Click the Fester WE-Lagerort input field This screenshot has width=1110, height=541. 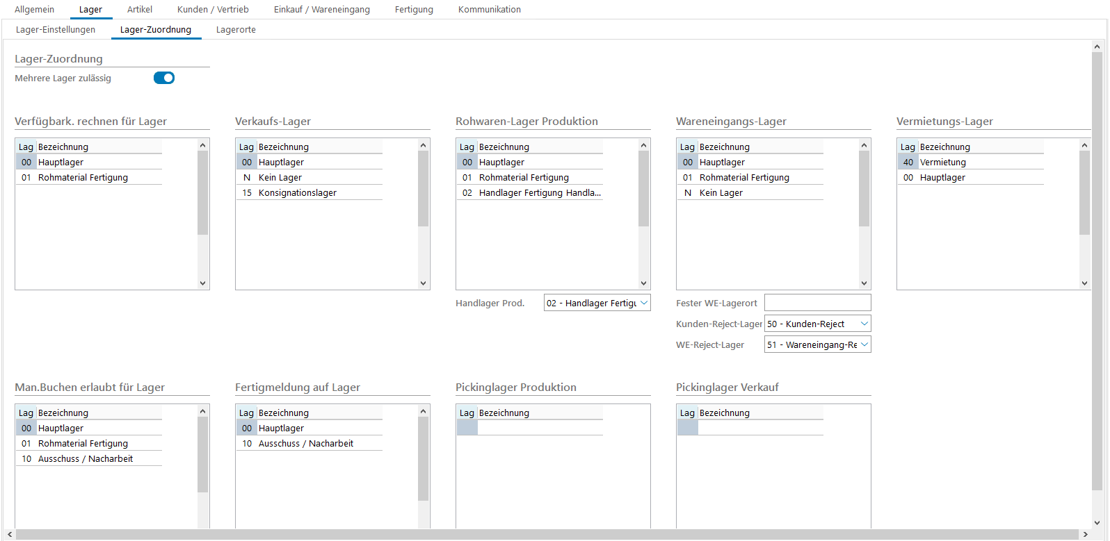click(x=817, y=303)
